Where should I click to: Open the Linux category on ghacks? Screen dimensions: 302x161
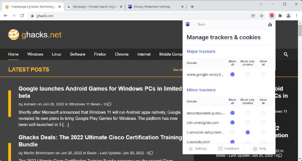[x=56, y=54]
